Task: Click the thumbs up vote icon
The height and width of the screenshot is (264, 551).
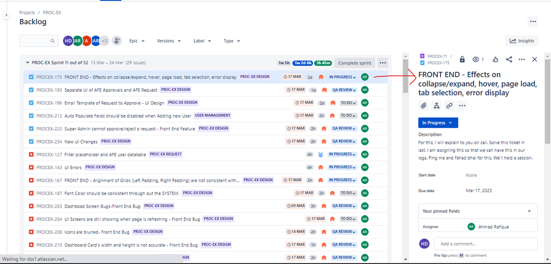Action: coord(495,60)
